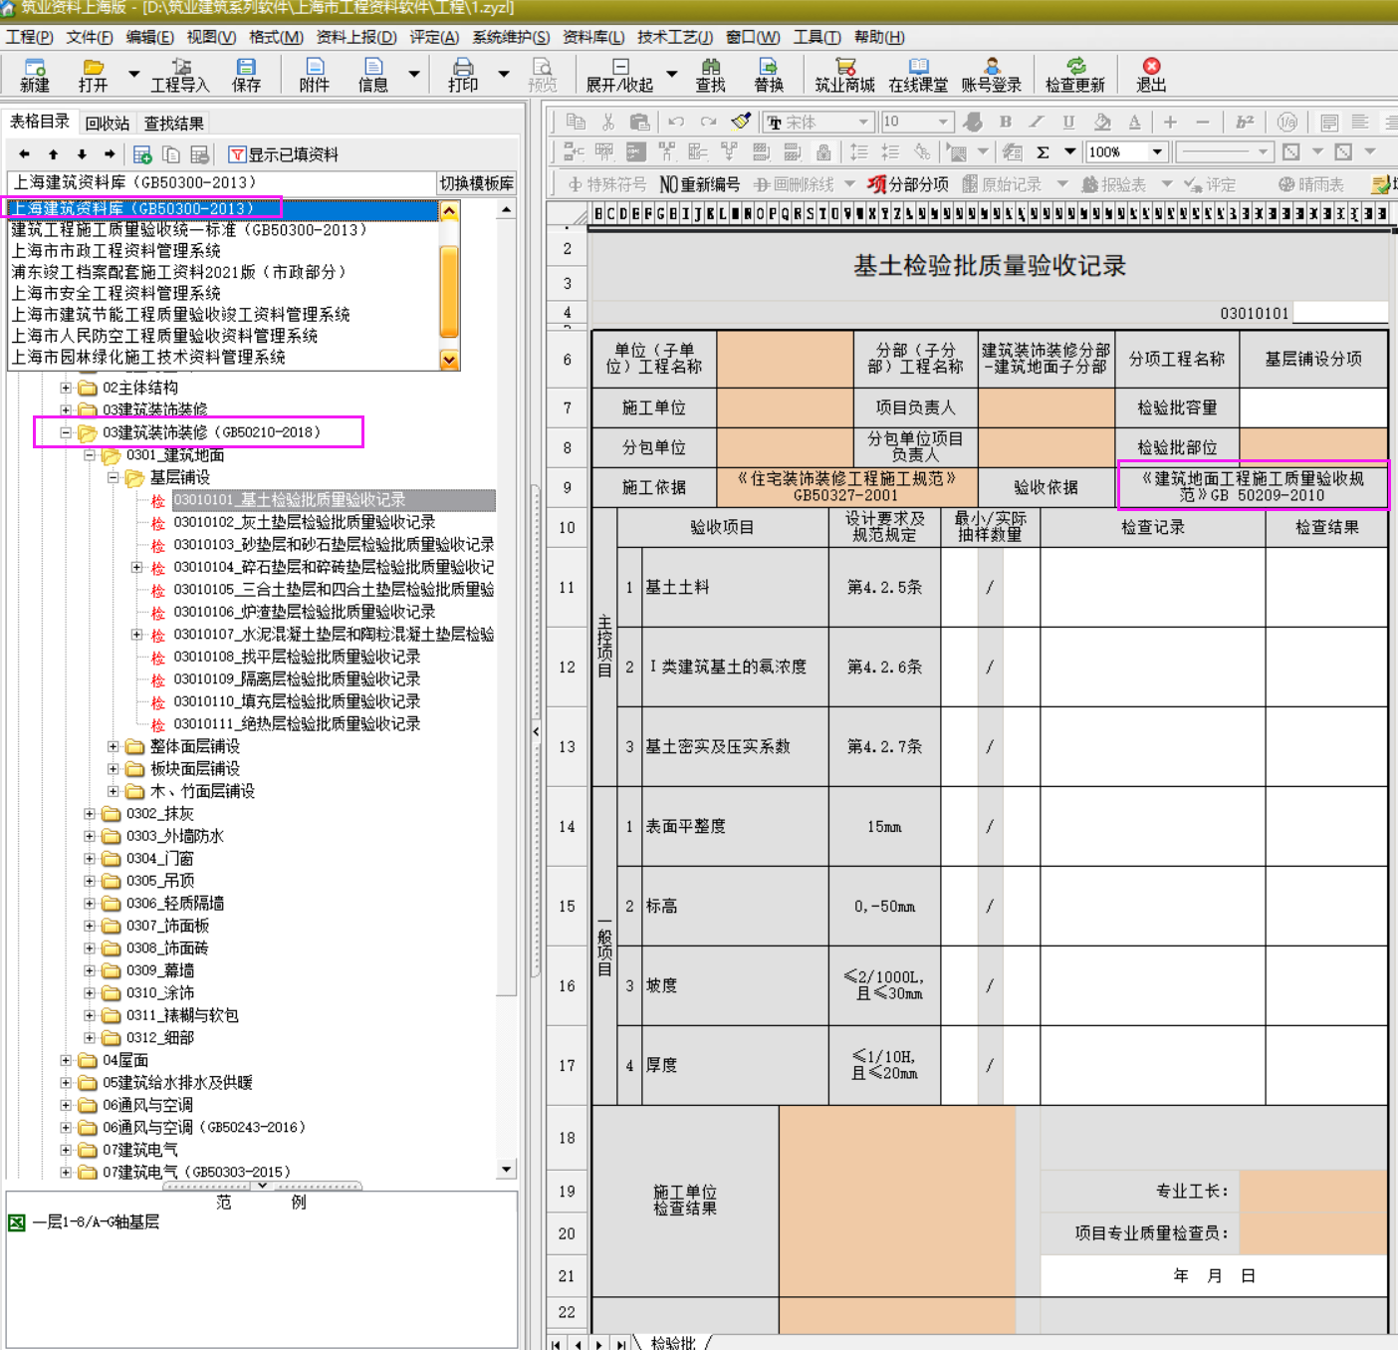Expand the 02主体结构 folder
This screenshot has height=1350, width=1398.
click(66, 388)
